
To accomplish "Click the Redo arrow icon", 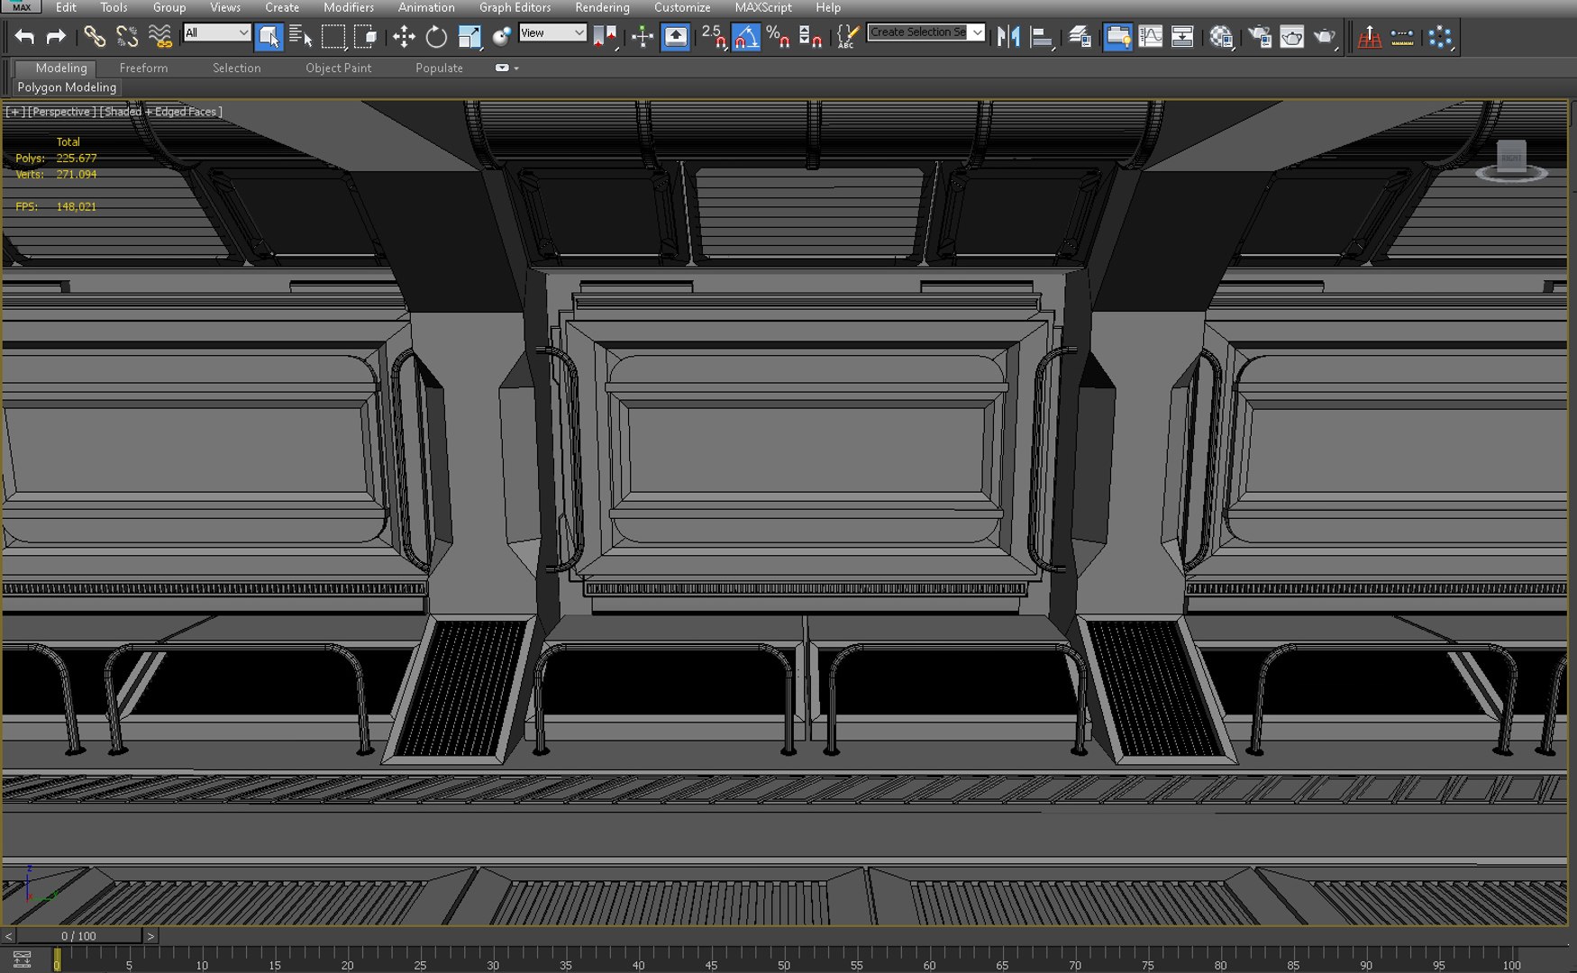I will [x=56, y=37].
